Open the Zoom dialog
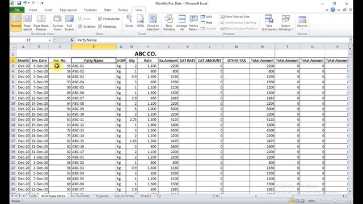The height and width of the screenshot is (204, 363). click(129, 21)
